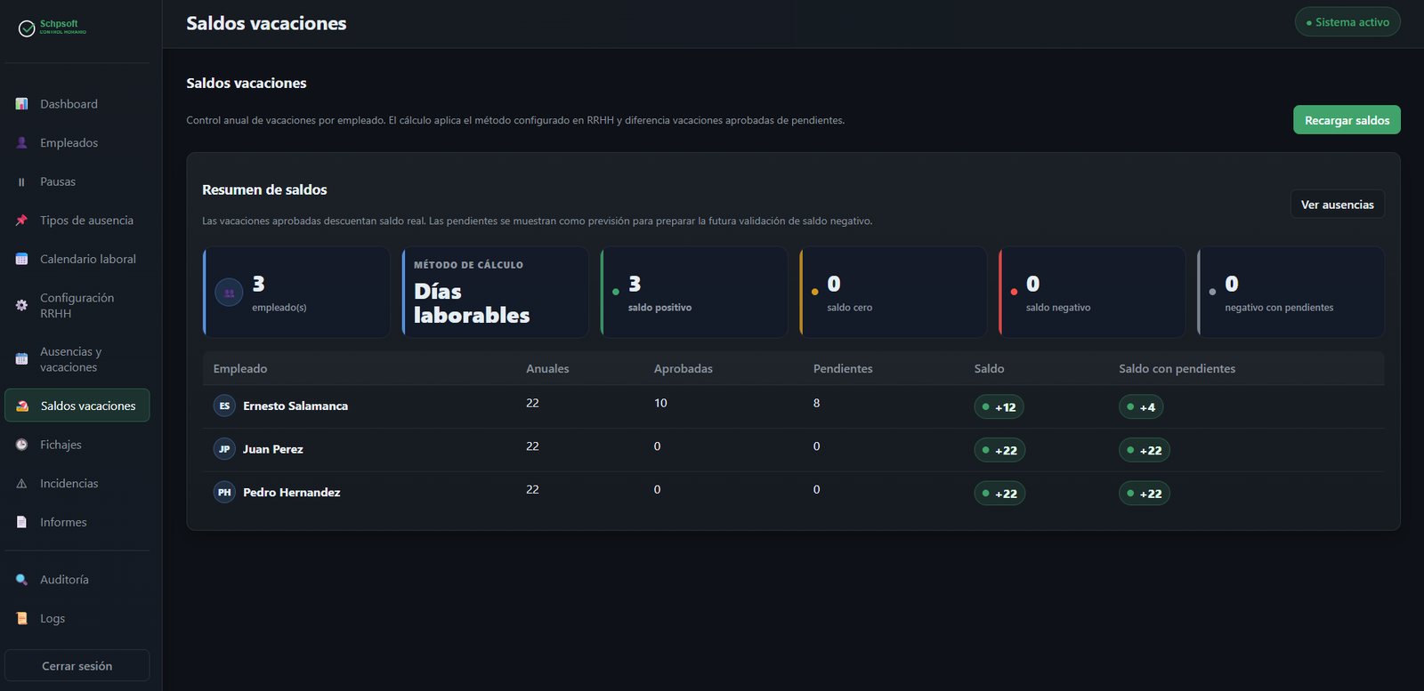Click the Pausas pause icon
This screenshot has width=1424, height=691.
(x=21, y=181)
